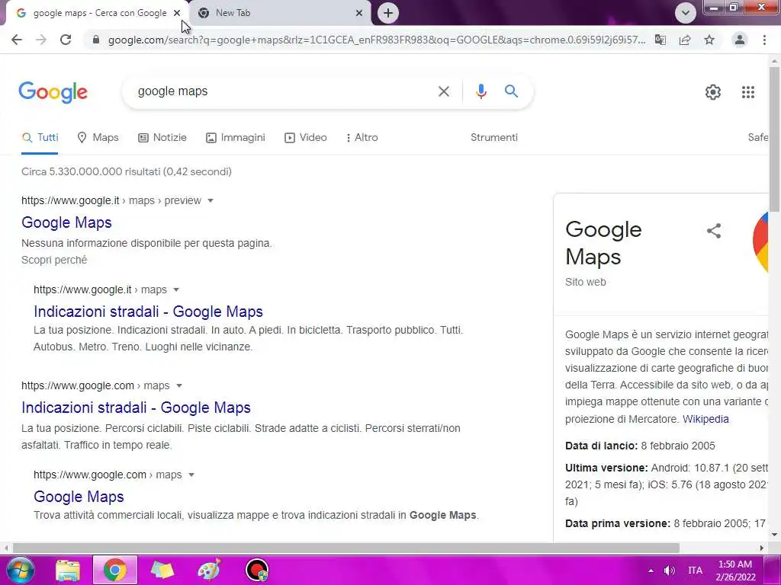Select the 'google maps - Cerca con Google' tab
The image size is (781, 585).
tap(97, 13)
